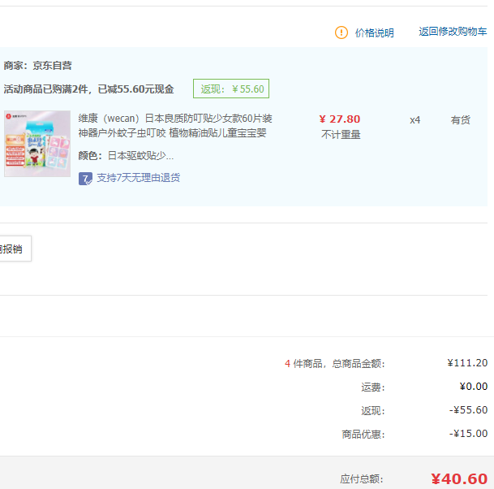Click the x4 quantity indicator

click(x=415, y=120)
